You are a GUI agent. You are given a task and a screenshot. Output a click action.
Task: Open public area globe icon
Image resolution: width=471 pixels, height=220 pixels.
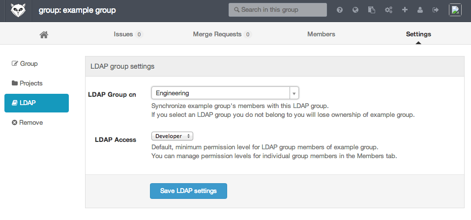(355, 10)
